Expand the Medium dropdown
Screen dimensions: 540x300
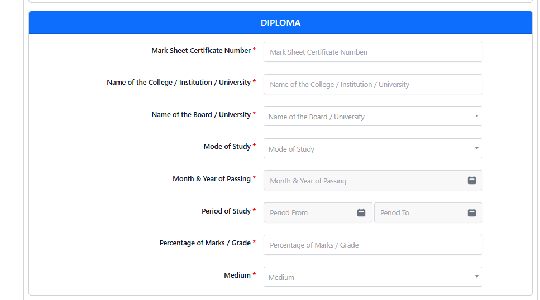(x=372, y=277)
